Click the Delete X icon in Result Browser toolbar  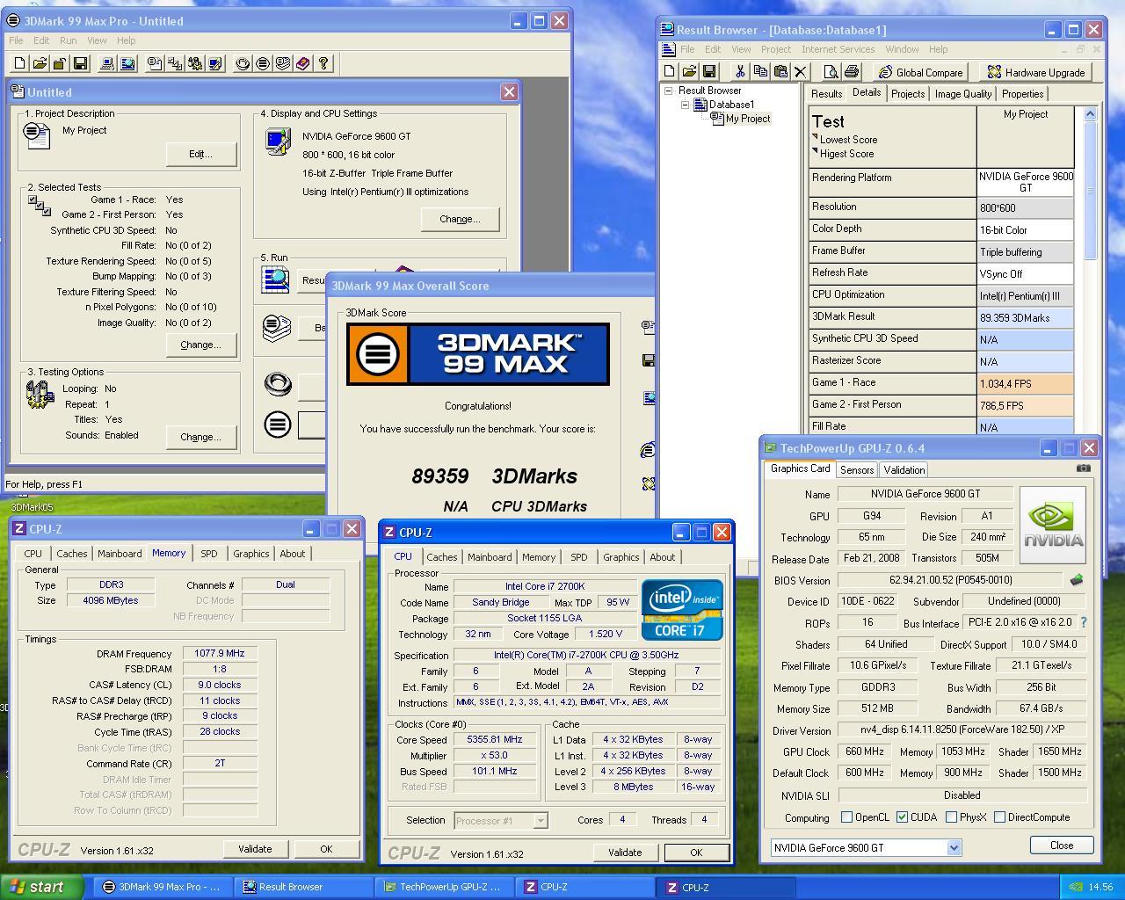point(801,72)
